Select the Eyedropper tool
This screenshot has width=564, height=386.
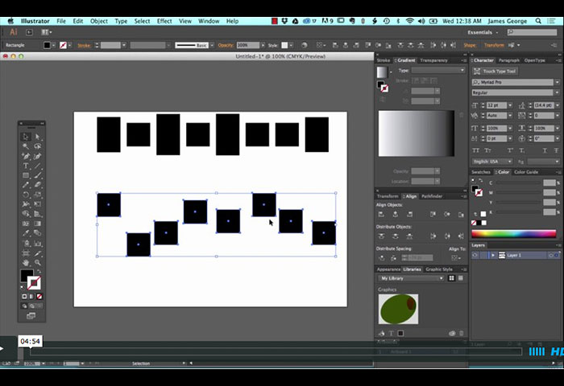pyautogui.click(x=26, y=233)
